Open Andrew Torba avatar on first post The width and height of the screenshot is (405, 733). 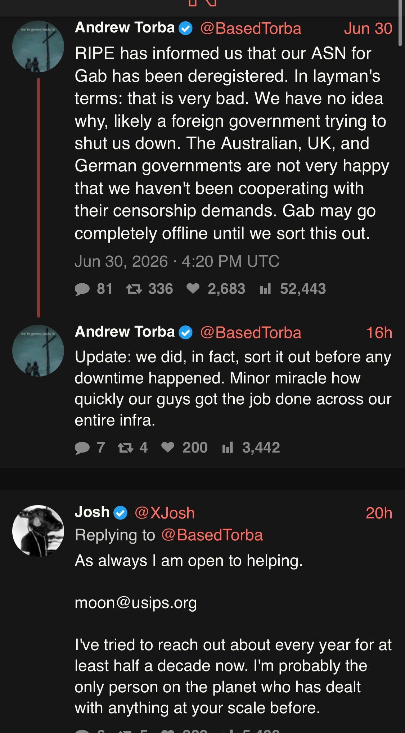tap(38, 46)
